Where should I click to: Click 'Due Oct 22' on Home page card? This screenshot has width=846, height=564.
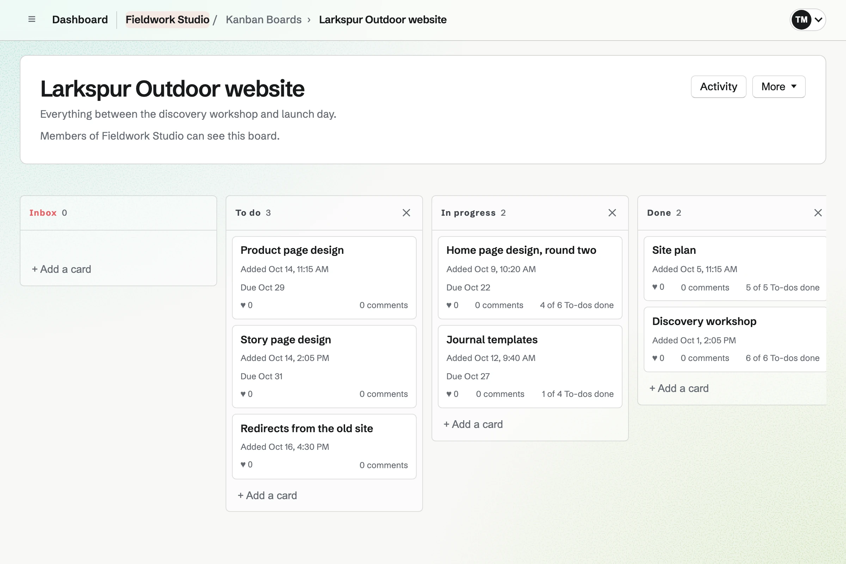tap(468, 287)
